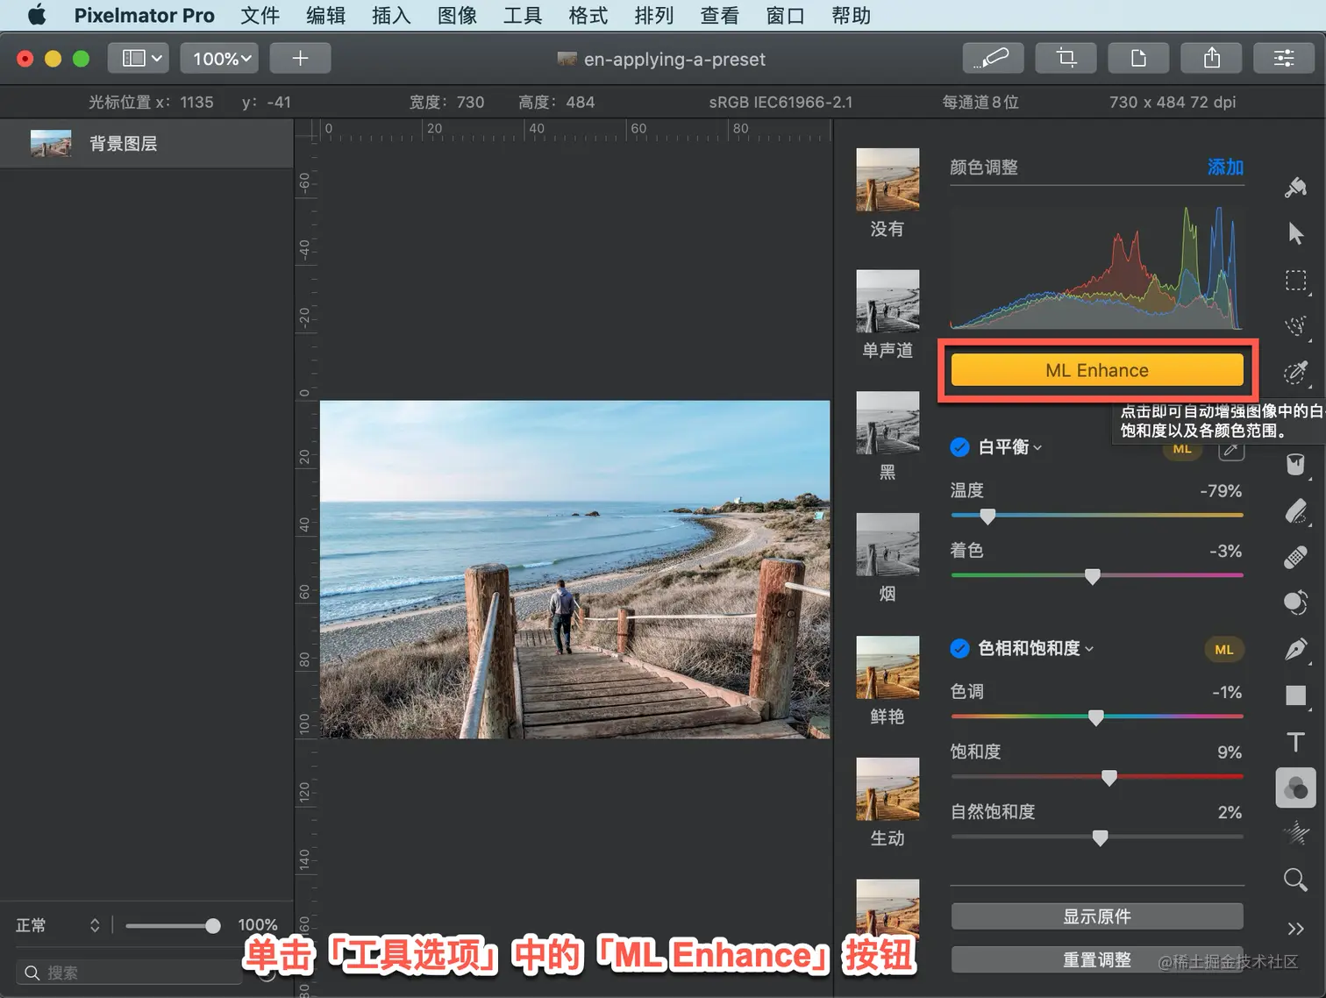Open the 文件 menu
The image size is (1326, 998).
[x=260, y=15]
